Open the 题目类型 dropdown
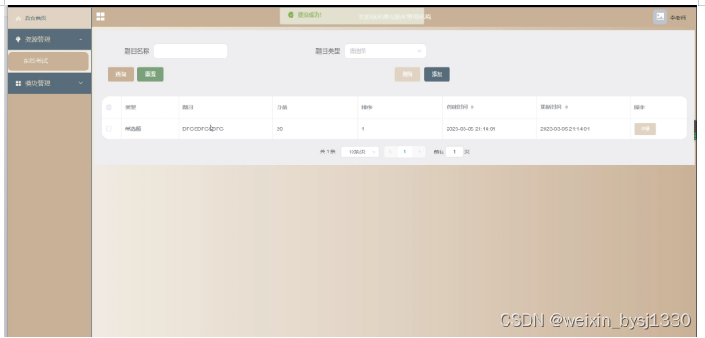Screen dimensions: 705x338 click(385, 51)
